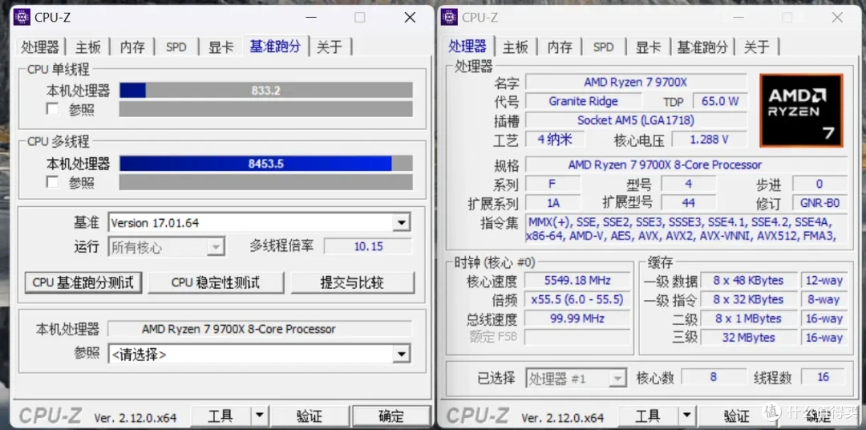
Task: Switch to 内存 tab in right window
Action: coord(560,47)
